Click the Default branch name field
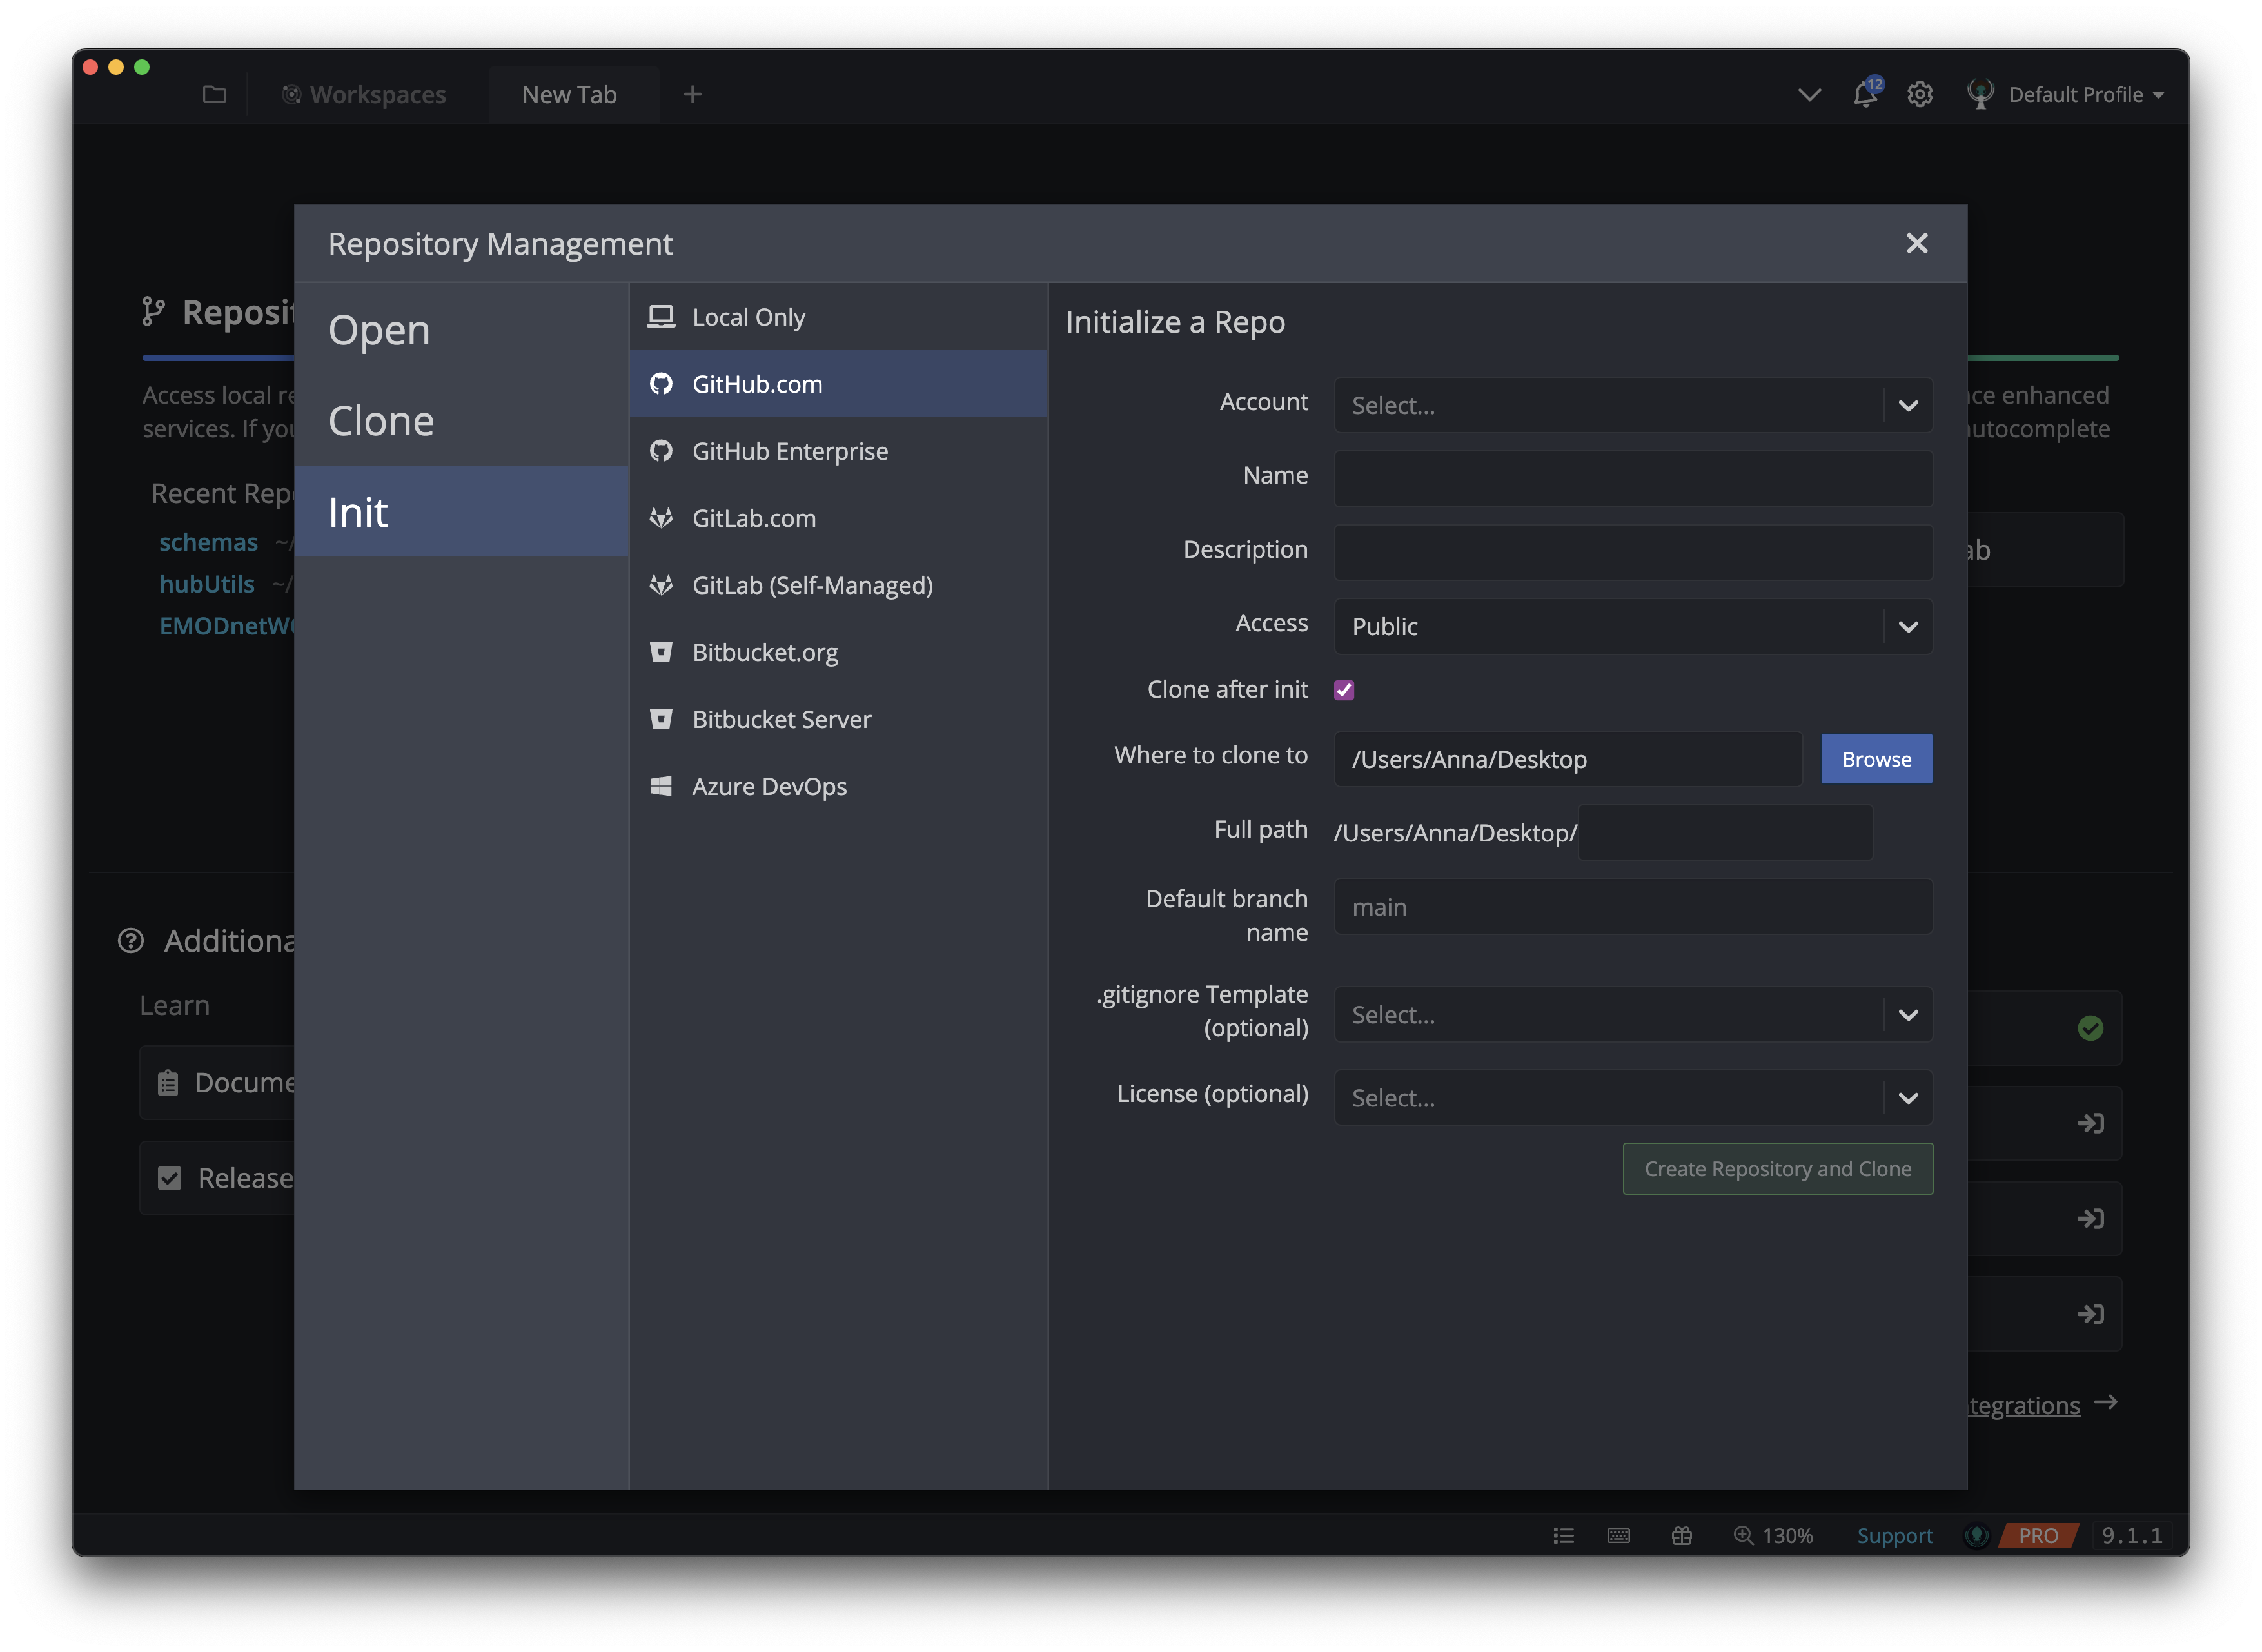The height and width of the screenshot is (1652, 2262). [x=1632, y=906]
